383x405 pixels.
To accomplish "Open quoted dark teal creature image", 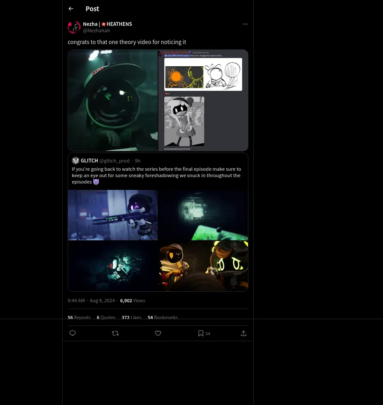I will click(113, 266).
